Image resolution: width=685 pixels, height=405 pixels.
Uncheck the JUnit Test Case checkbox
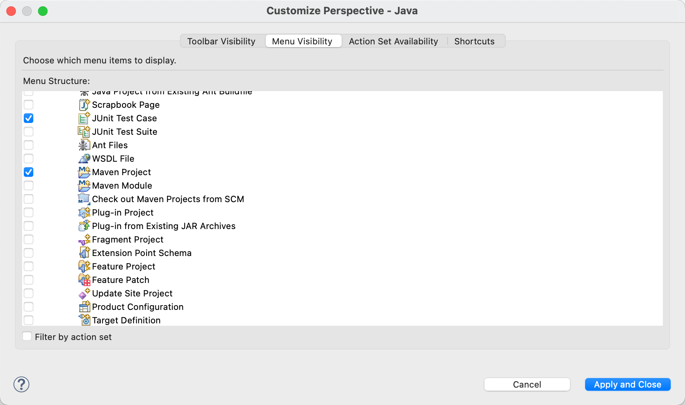(29, 118)
